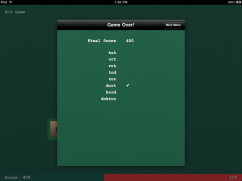Select the word dort
242x181 pixels.
click(x=111, y=85)
